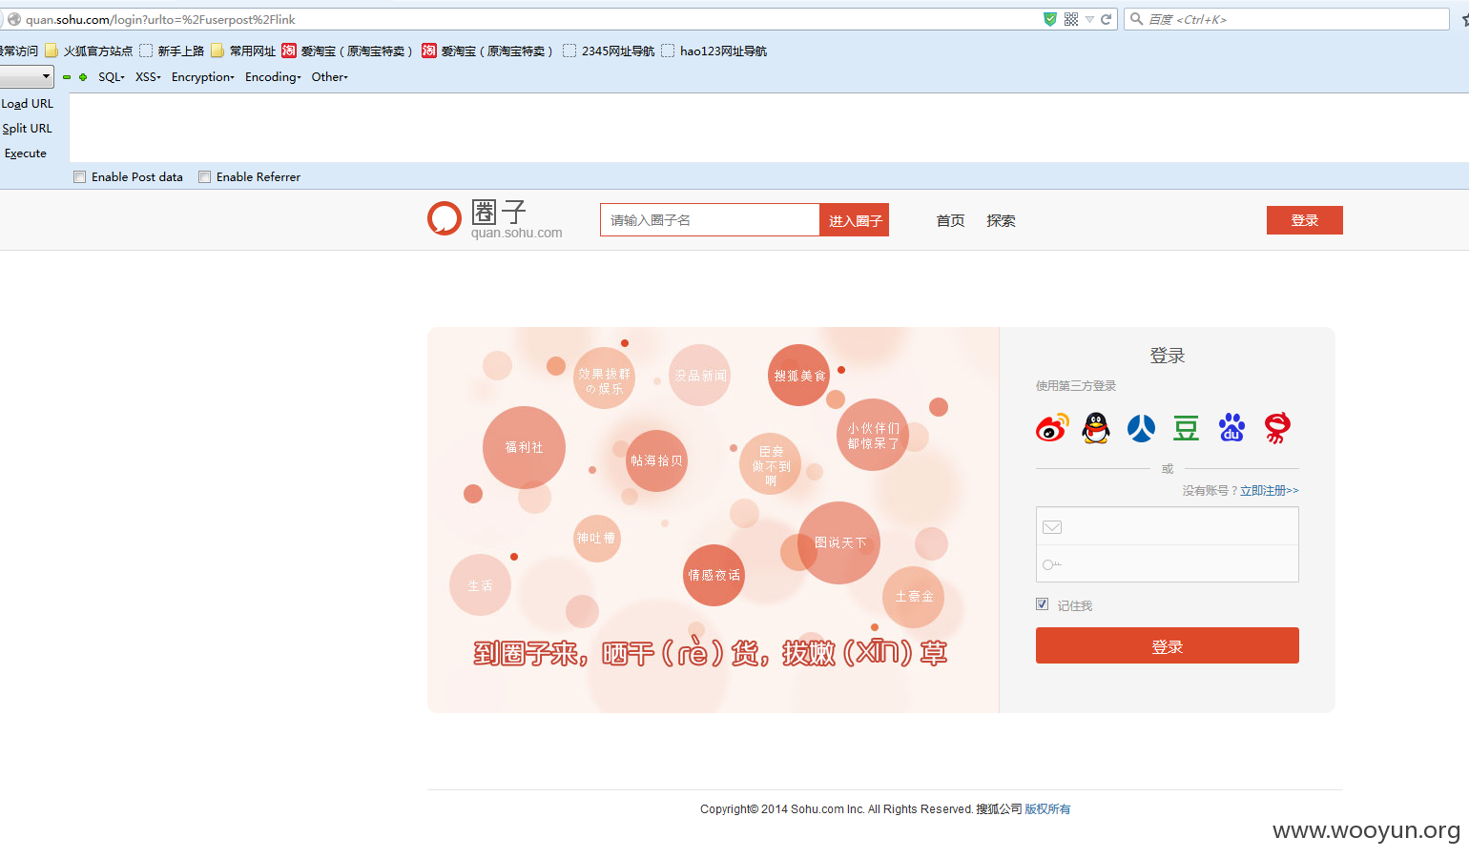Open hao123网址导航 bookmark
1469x858 pixels.
point(714,51)
